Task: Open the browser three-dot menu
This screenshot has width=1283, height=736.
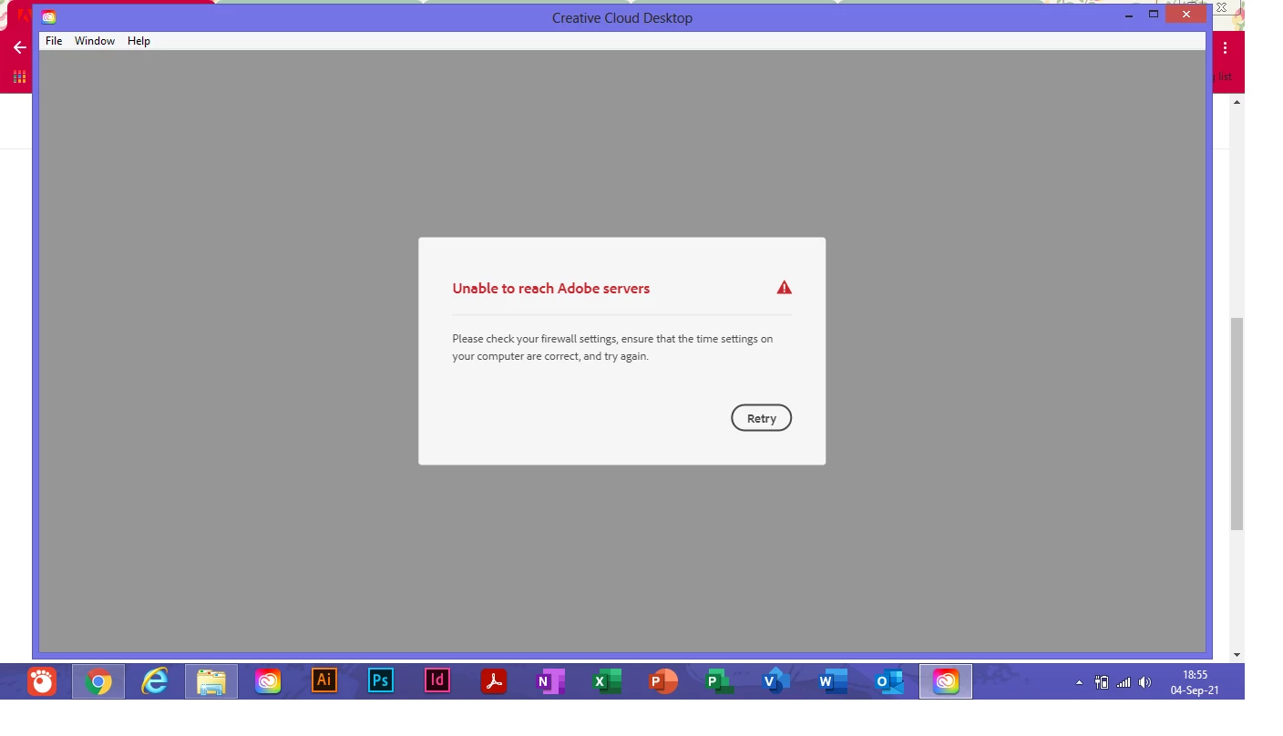Action: (x=1226, y=47)
